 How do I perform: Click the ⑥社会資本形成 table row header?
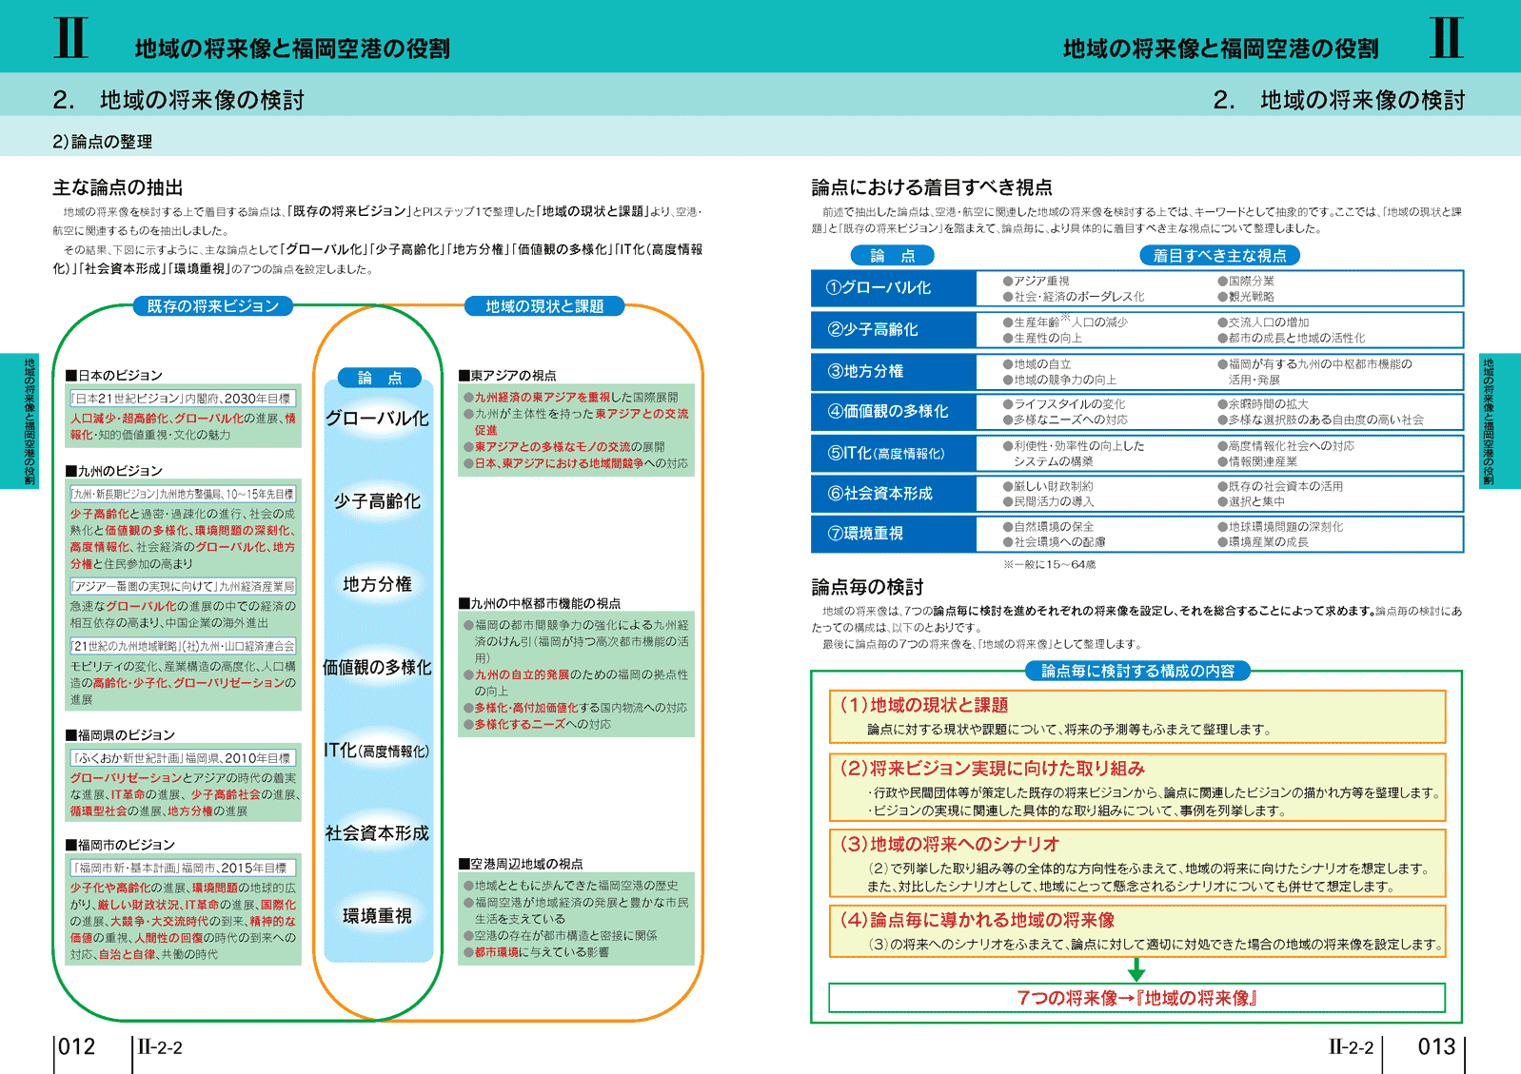(893, 494)
